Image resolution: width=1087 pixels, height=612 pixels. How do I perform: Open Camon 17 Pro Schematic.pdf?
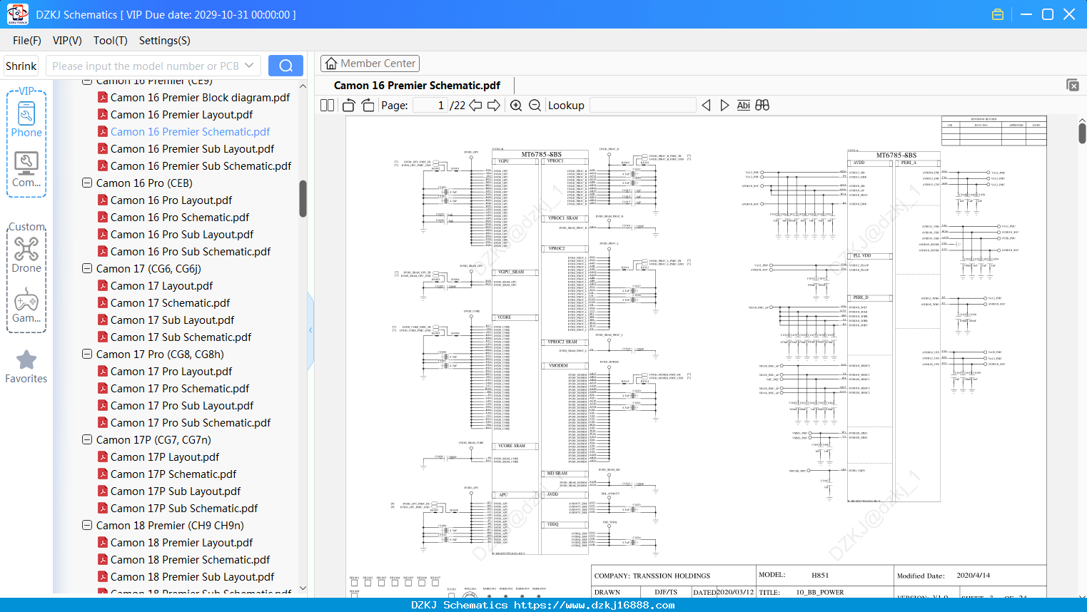[180, 388]
